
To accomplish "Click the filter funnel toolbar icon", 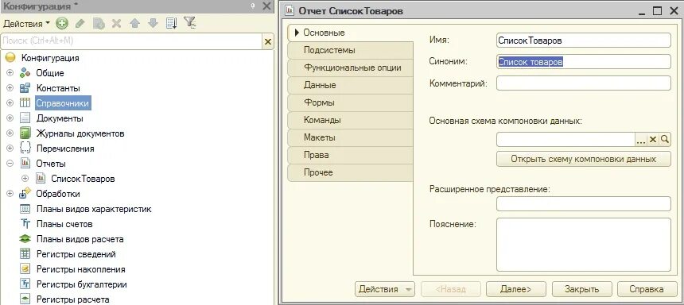I will [190, 23].
